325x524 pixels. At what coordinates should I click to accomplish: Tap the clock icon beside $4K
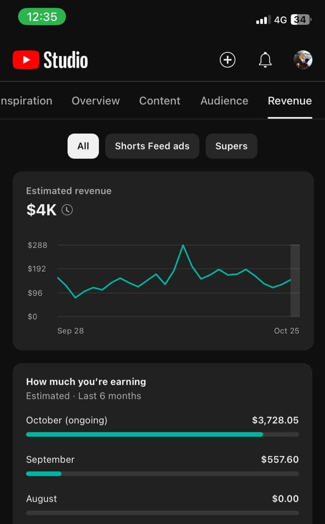click(67, 210)
